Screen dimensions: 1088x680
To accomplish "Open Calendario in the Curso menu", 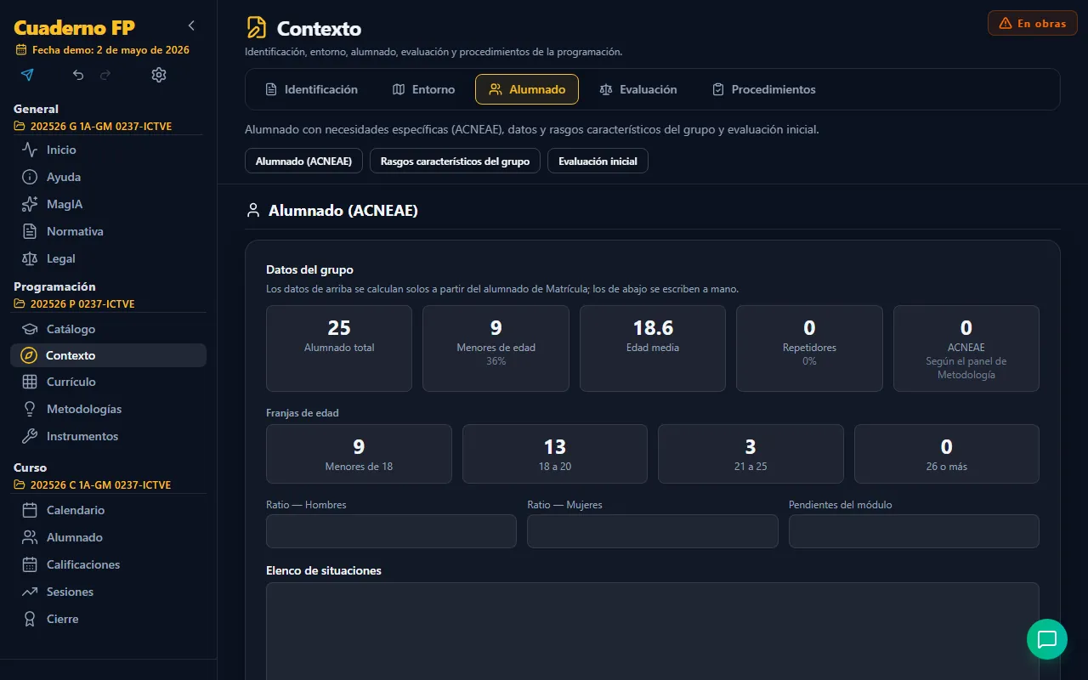I will tap(108, 510).
